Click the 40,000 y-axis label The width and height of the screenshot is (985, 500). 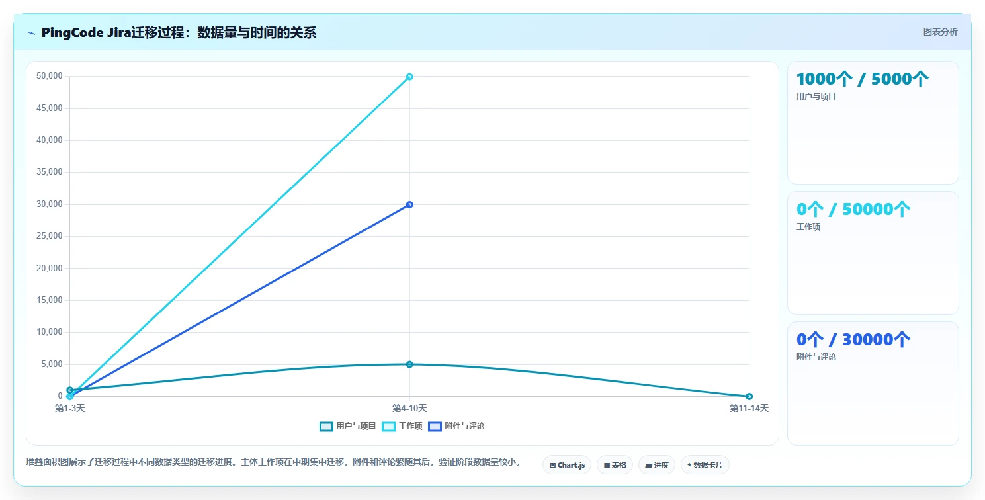(x=50, y=140)
